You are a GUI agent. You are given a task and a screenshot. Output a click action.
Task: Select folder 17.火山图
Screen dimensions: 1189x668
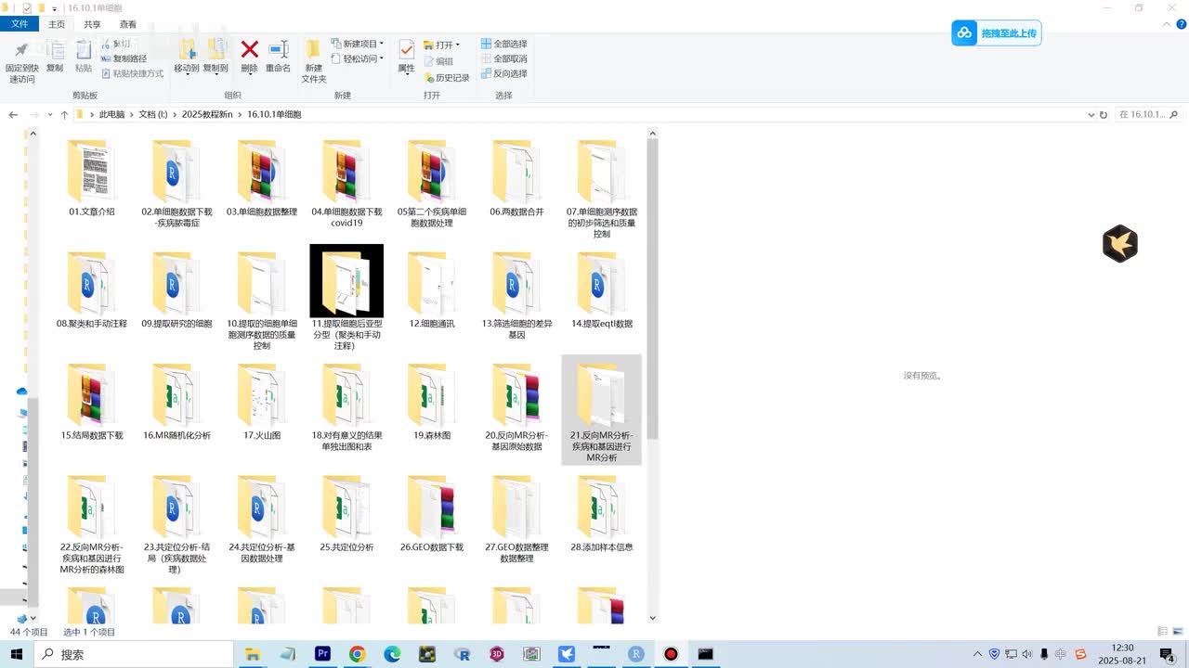click(x=262, y=402)
